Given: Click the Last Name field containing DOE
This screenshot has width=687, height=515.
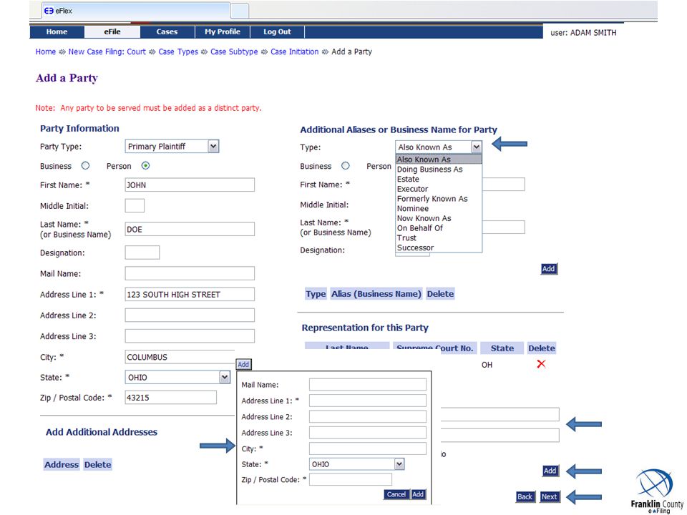Looking at the screenshot, I should click(190, 229).
